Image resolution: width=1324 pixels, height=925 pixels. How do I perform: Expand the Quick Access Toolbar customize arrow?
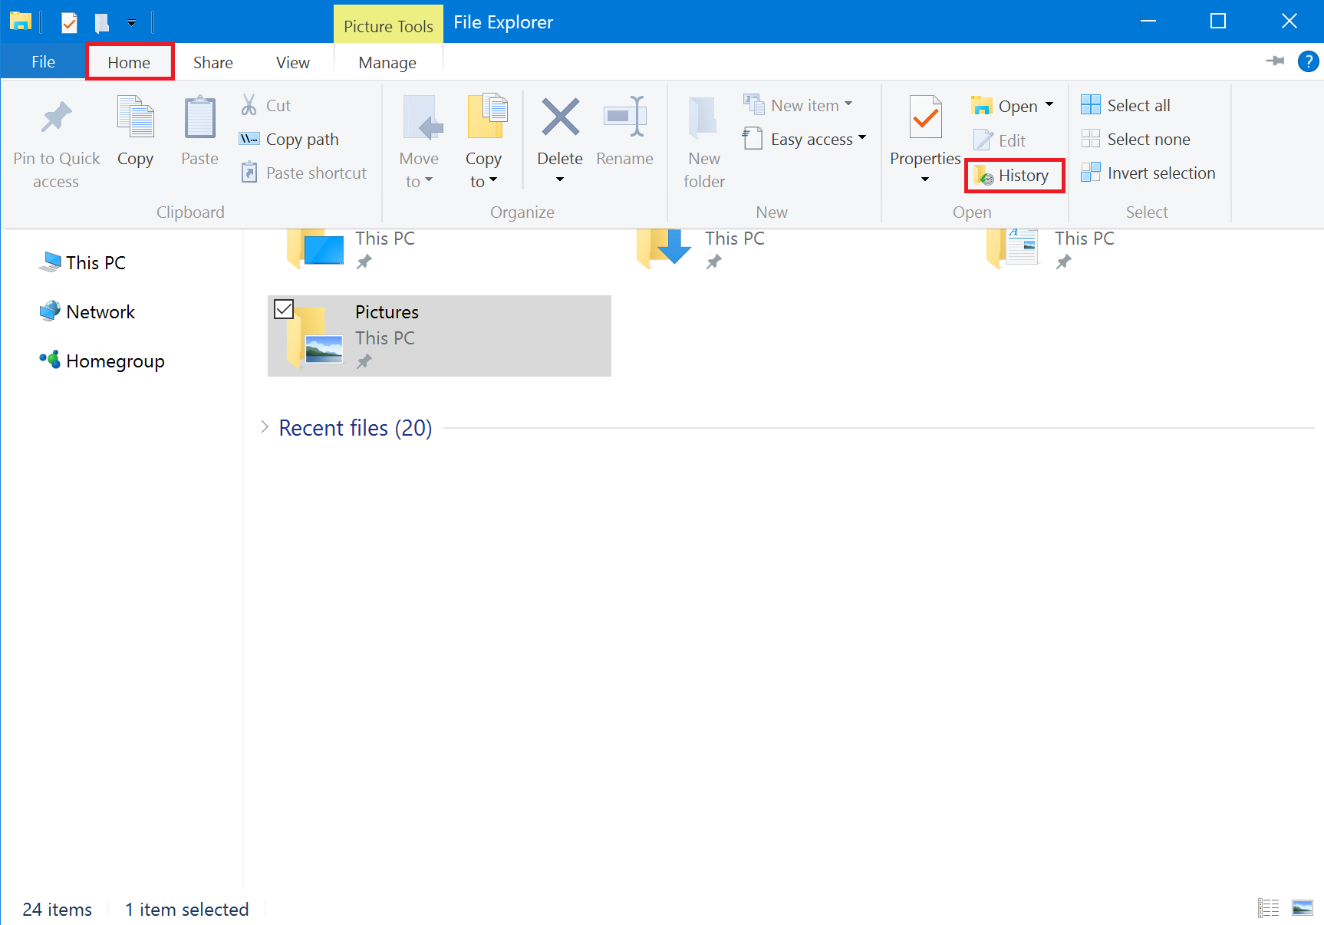click(131, 22)
